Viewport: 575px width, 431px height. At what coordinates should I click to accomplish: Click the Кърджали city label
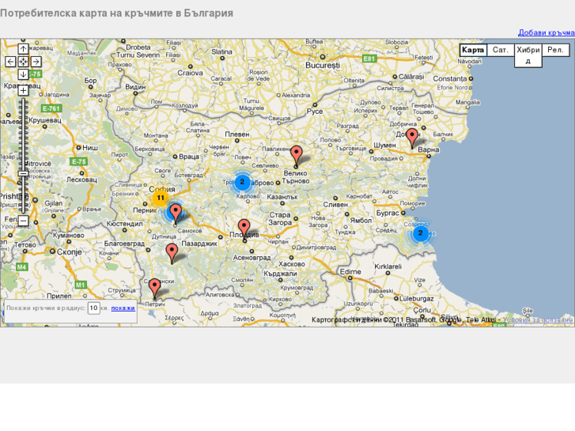click(x=280, y=274)
